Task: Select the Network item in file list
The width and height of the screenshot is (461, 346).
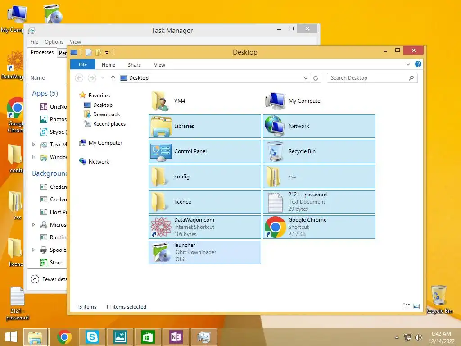Action: (x=319, y=126)
